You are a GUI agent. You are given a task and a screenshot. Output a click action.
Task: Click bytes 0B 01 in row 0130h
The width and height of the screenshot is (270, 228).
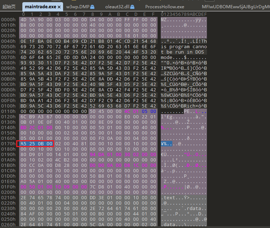(28, 122)
